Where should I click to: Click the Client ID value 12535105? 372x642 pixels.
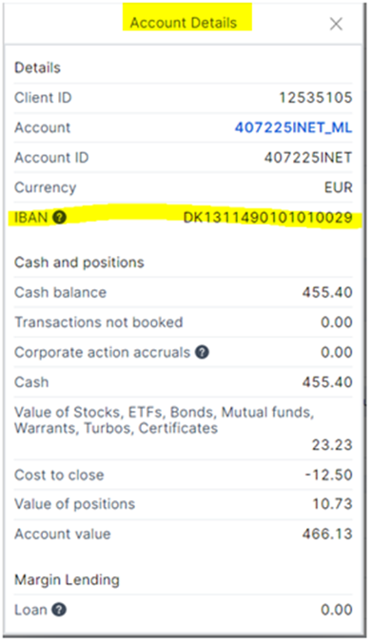click(316, 97)
